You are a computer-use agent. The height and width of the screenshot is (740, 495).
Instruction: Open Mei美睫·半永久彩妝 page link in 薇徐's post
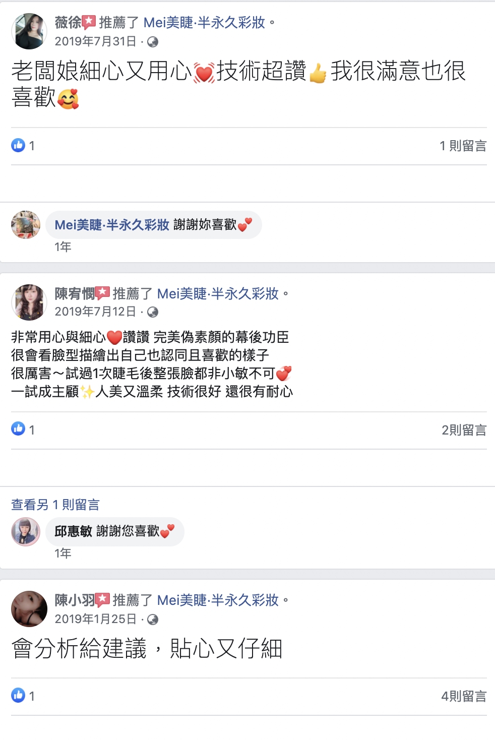click(204, 23)
